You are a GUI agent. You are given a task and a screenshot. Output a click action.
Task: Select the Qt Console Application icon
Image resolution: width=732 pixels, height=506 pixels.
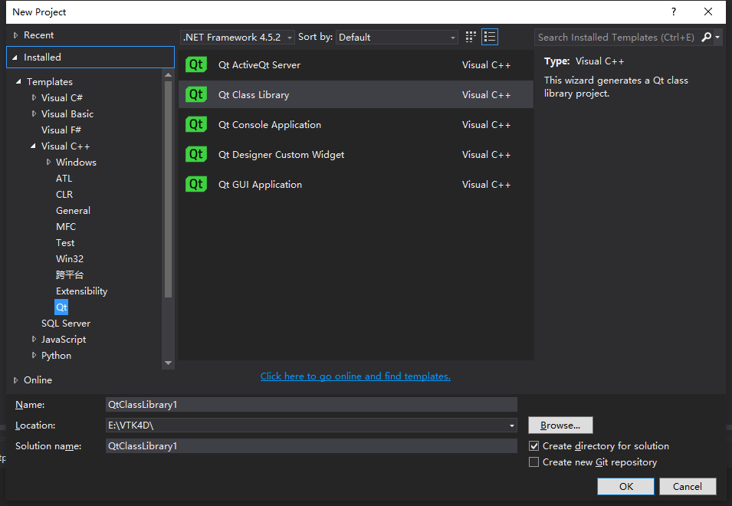(x=195, y=124)
